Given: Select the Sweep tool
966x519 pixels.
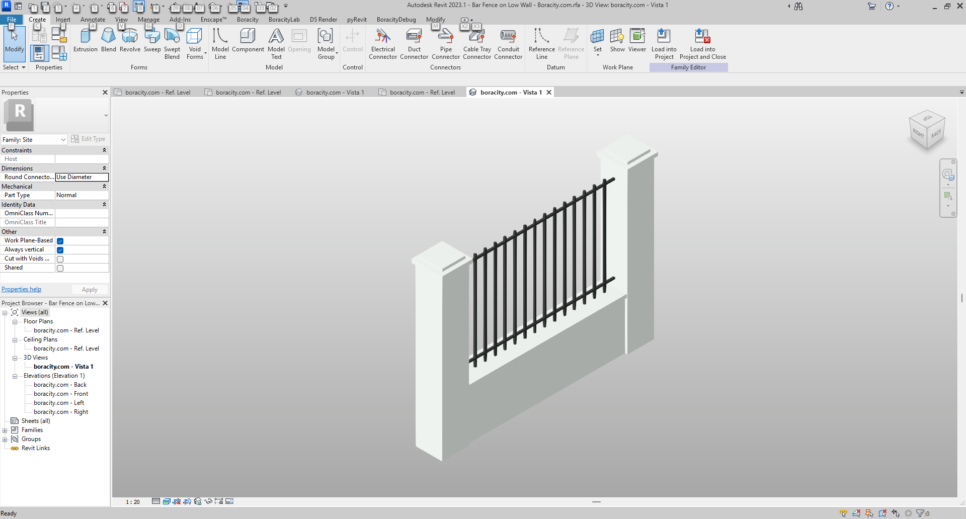Looking at the screenshot, I should pyautogui.click(x=152, y=40).
